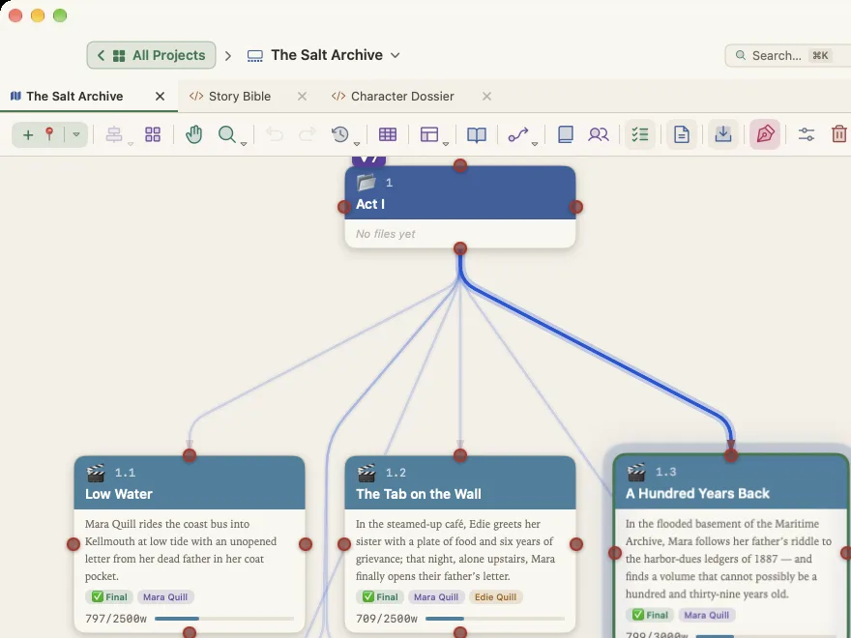Expand the zoom options arrow

point(244,144)
